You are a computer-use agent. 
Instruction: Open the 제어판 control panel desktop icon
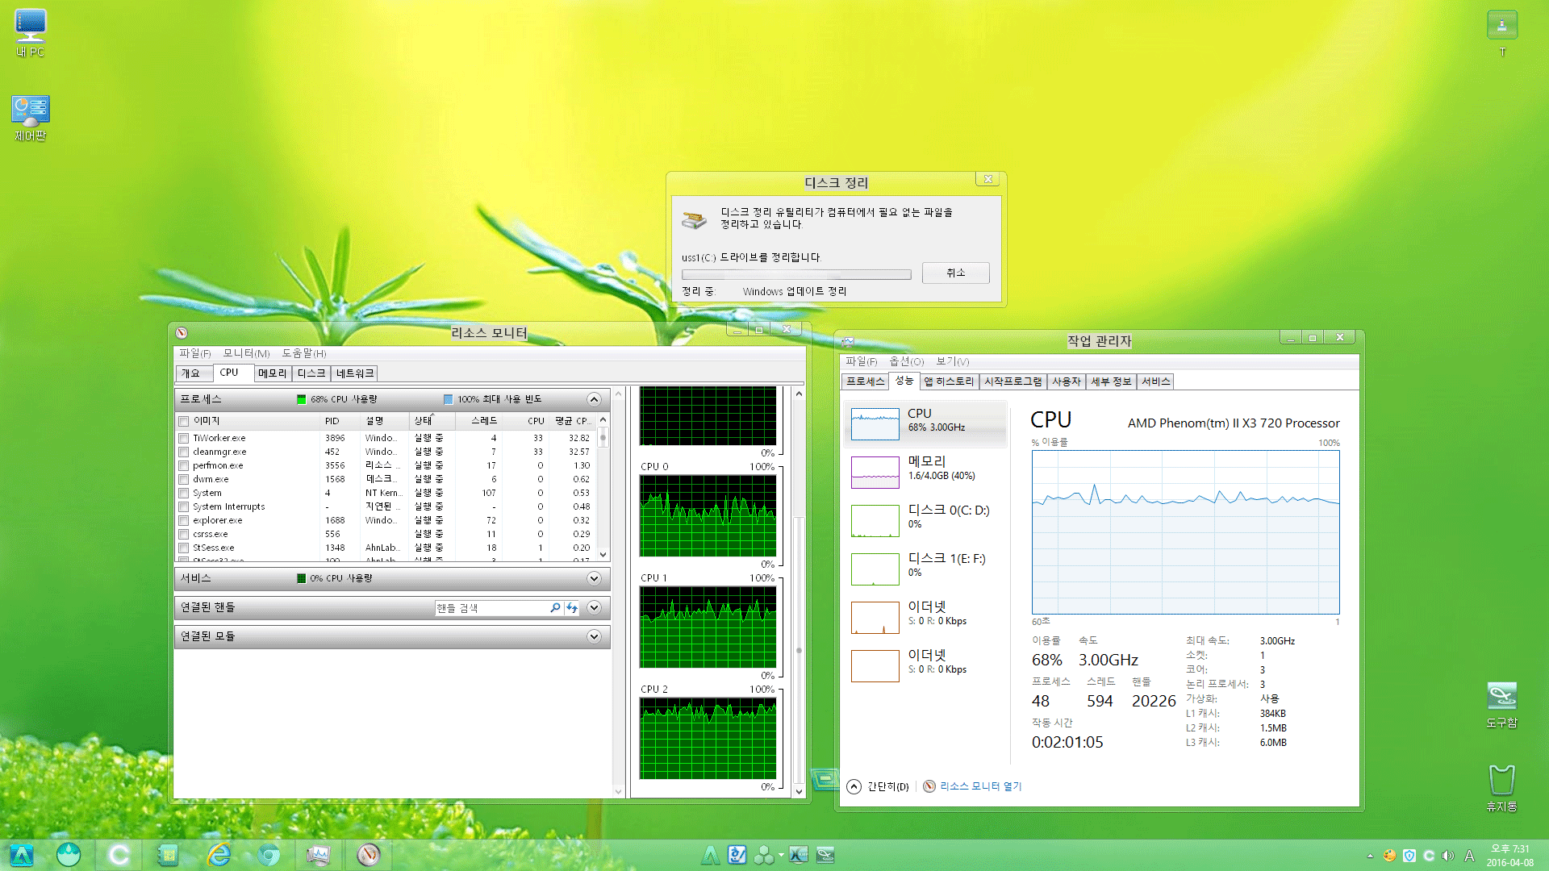(30, 118)
